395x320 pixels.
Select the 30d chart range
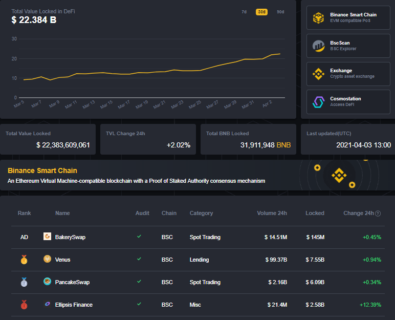pos(261,12)
